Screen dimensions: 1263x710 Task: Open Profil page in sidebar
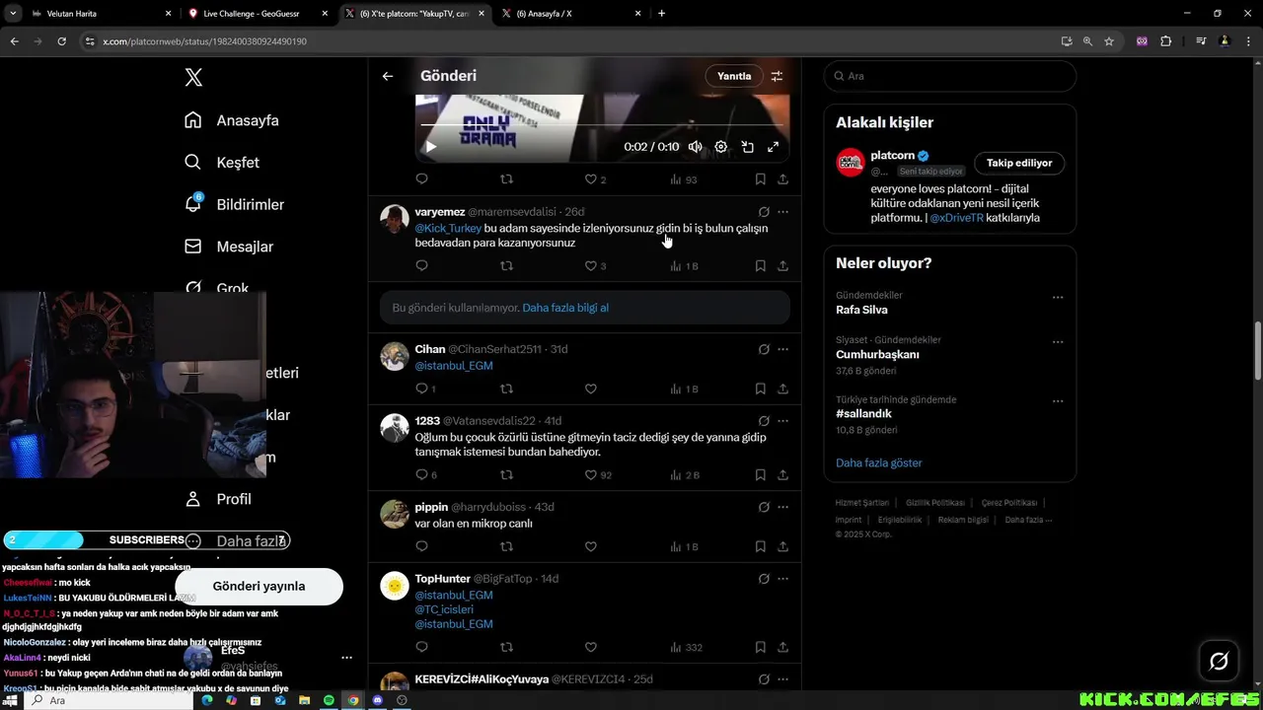point(218,499)
